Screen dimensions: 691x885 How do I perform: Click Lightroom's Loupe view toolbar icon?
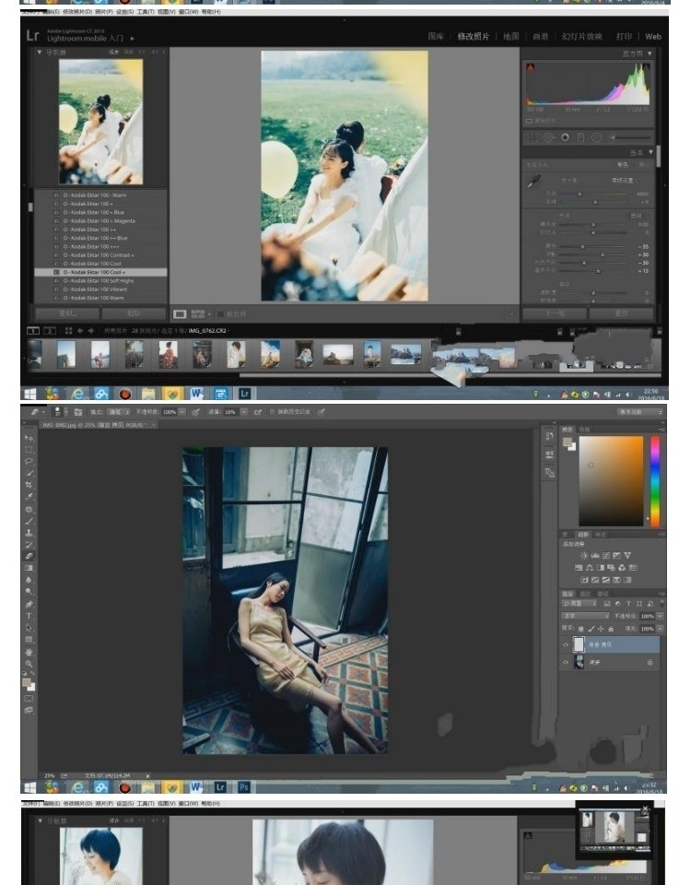tap(180, 313)
